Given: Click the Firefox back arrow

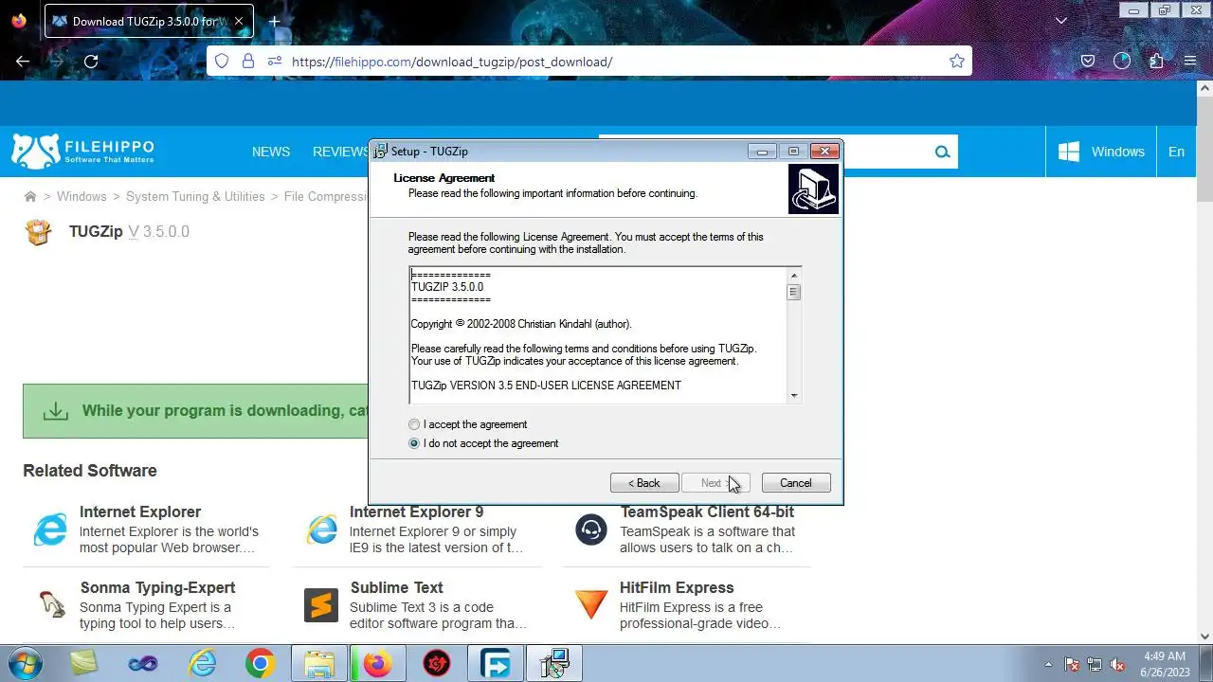Looking at the screenshot, I should tap(23, 62).
